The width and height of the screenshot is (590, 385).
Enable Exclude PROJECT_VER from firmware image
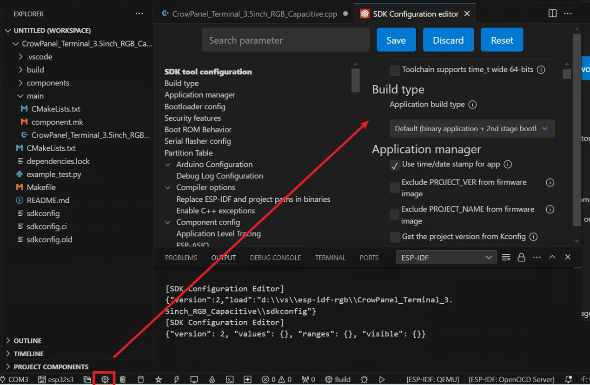(x=395, y=187)
